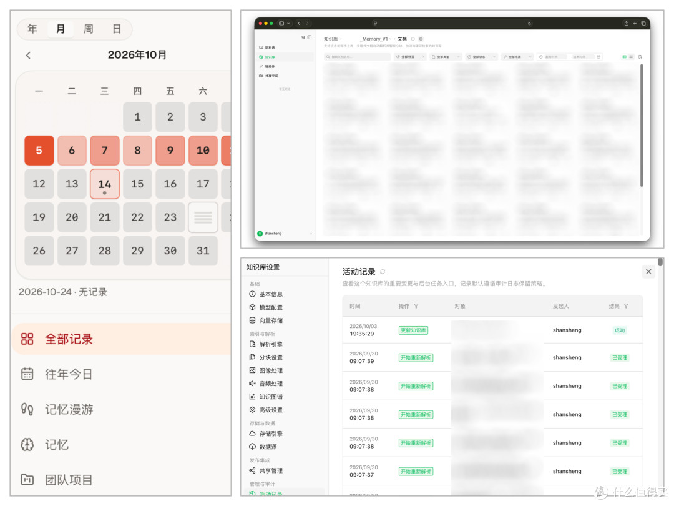Click the 更新知识库 operation tag
Image resolution: width=674 pixels, height=506 pixels.
point(413,330)
